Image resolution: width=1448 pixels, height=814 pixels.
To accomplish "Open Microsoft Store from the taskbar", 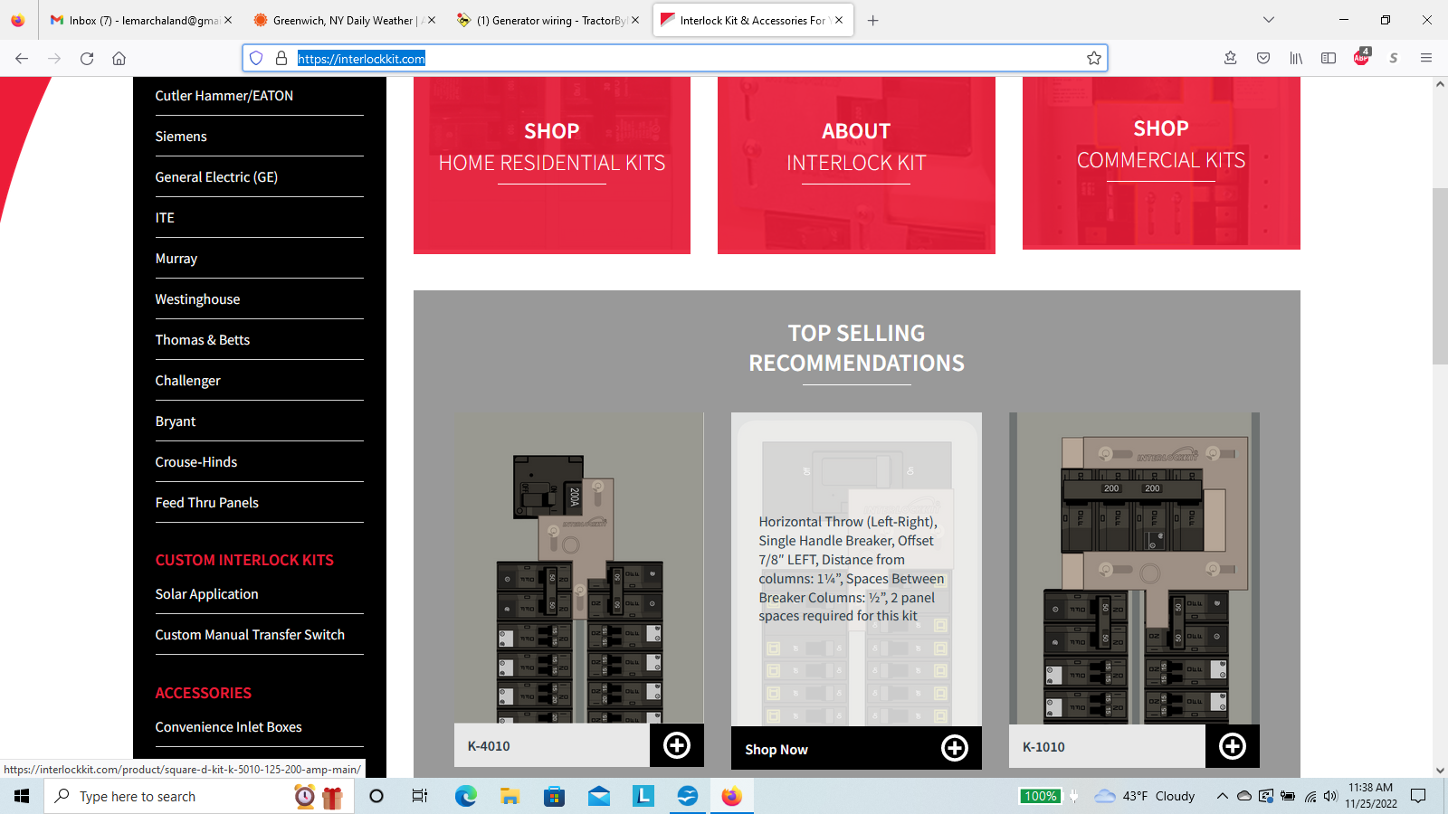I will tap(554, 796).
